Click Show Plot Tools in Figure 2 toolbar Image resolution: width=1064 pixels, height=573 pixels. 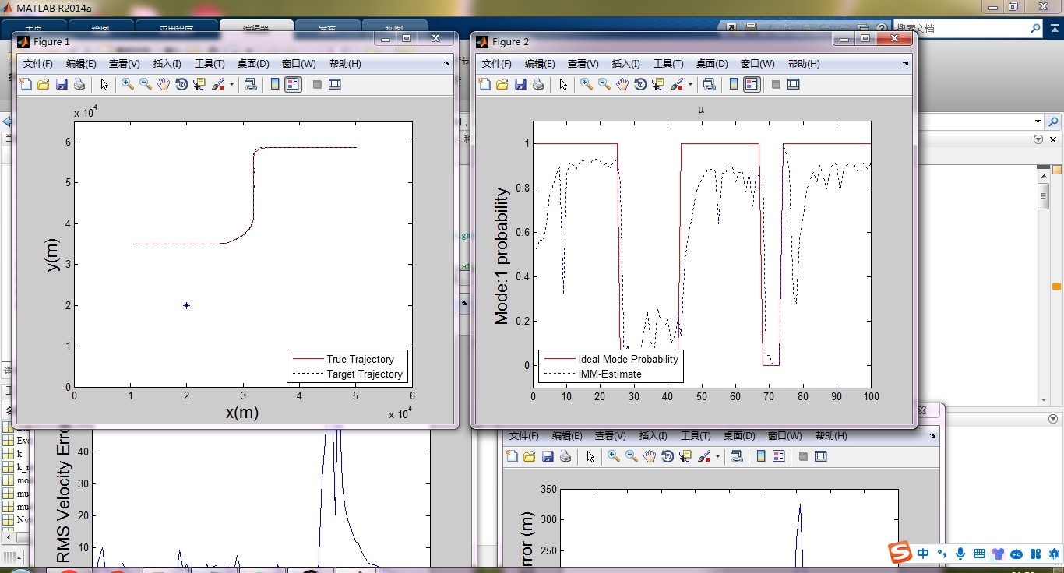pos(794,84)
